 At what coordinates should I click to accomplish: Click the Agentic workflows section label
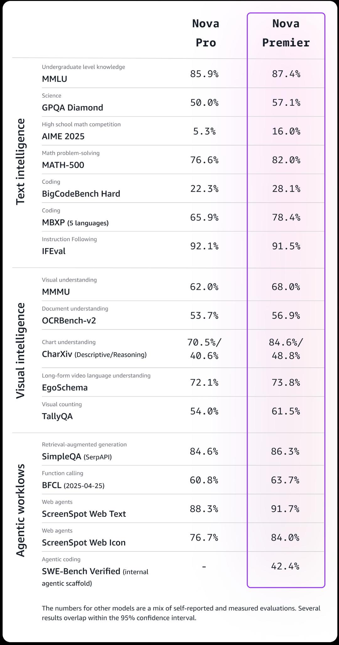tap(20, 510)
